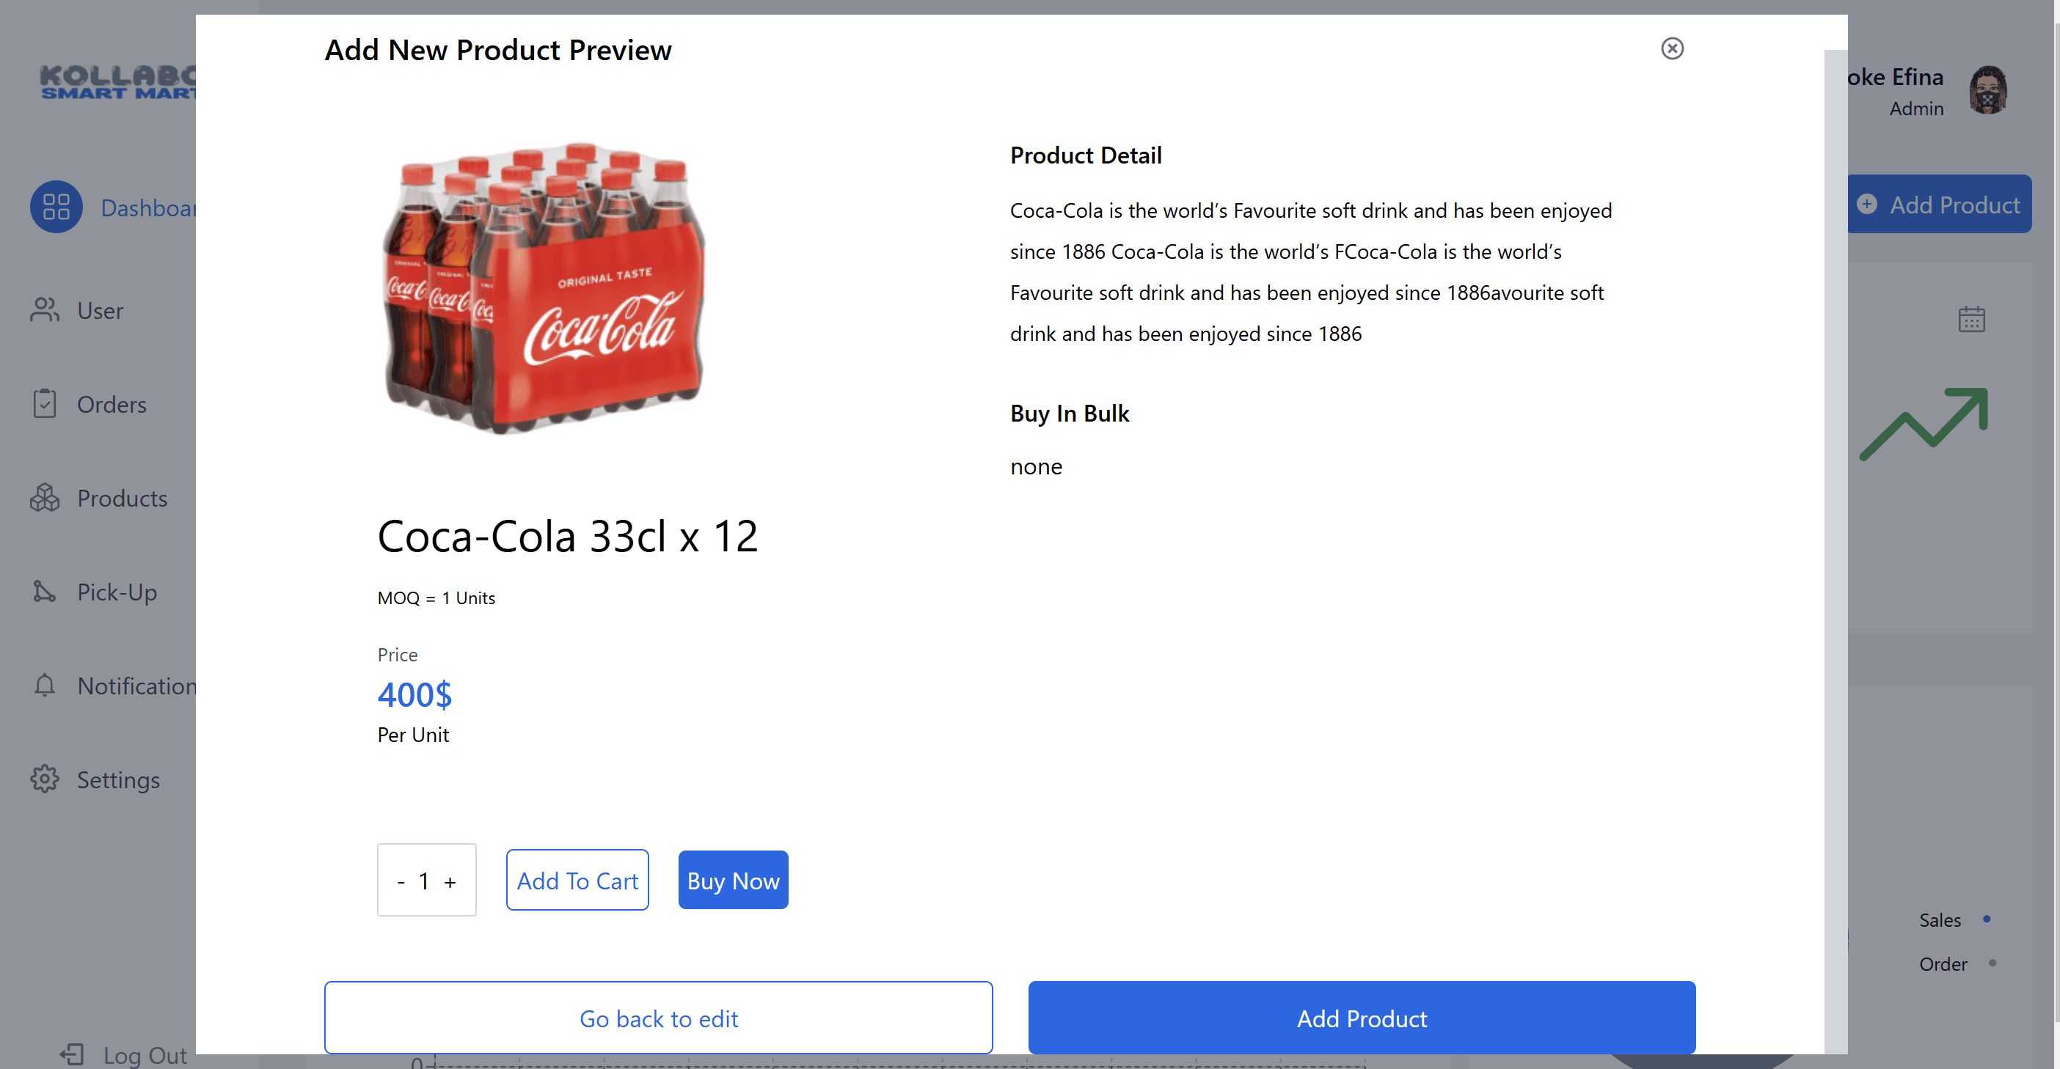Open the calendar icon on dashboard
2060x1069 pixels.
1971,320
